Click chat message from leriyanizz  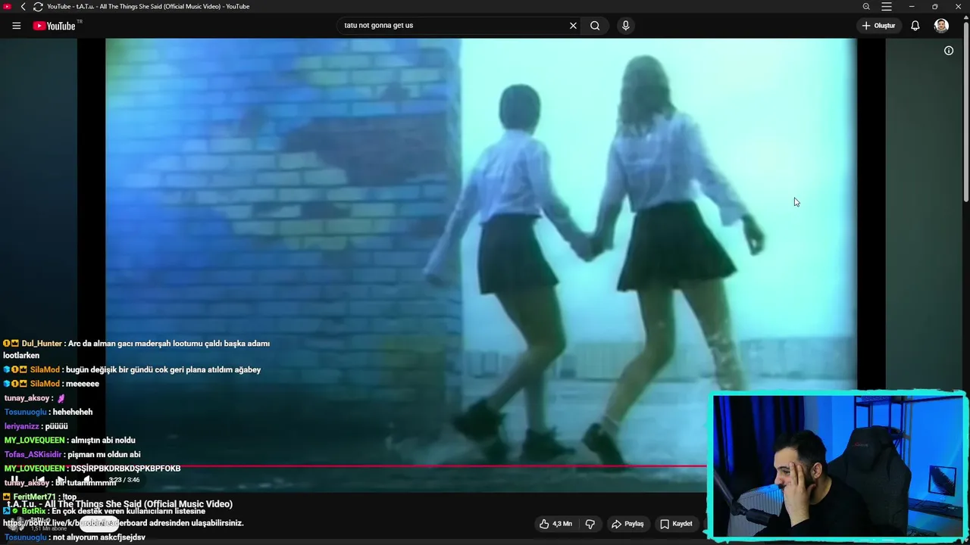coord(36,426)
